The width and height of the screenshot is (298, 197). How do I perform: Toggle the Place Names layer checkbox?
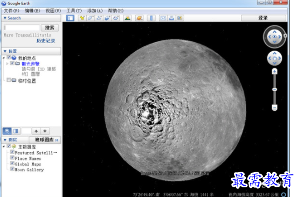click(x=12, y=157)
